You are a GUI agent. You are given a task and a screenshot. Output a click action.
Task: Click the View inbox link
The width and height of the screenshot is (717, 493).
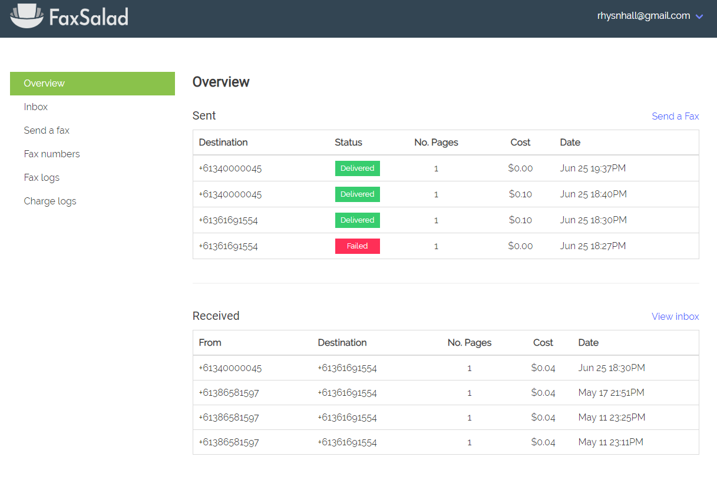[675, 316]
